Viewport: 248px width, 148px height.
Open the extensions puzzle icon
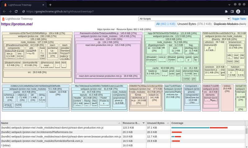(x=226, y=11)
